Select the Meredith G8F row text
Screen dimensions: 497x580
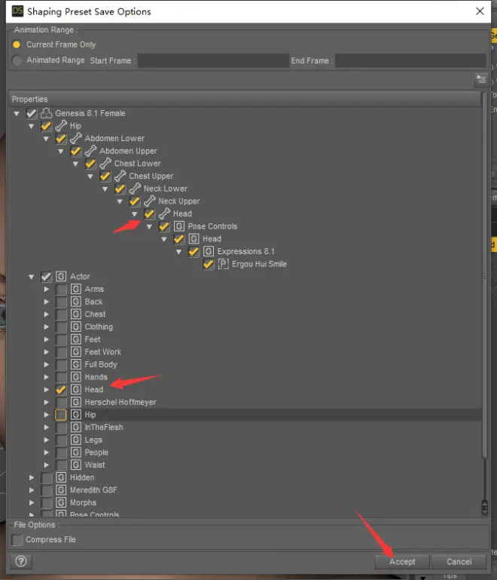tap(93, 490)
